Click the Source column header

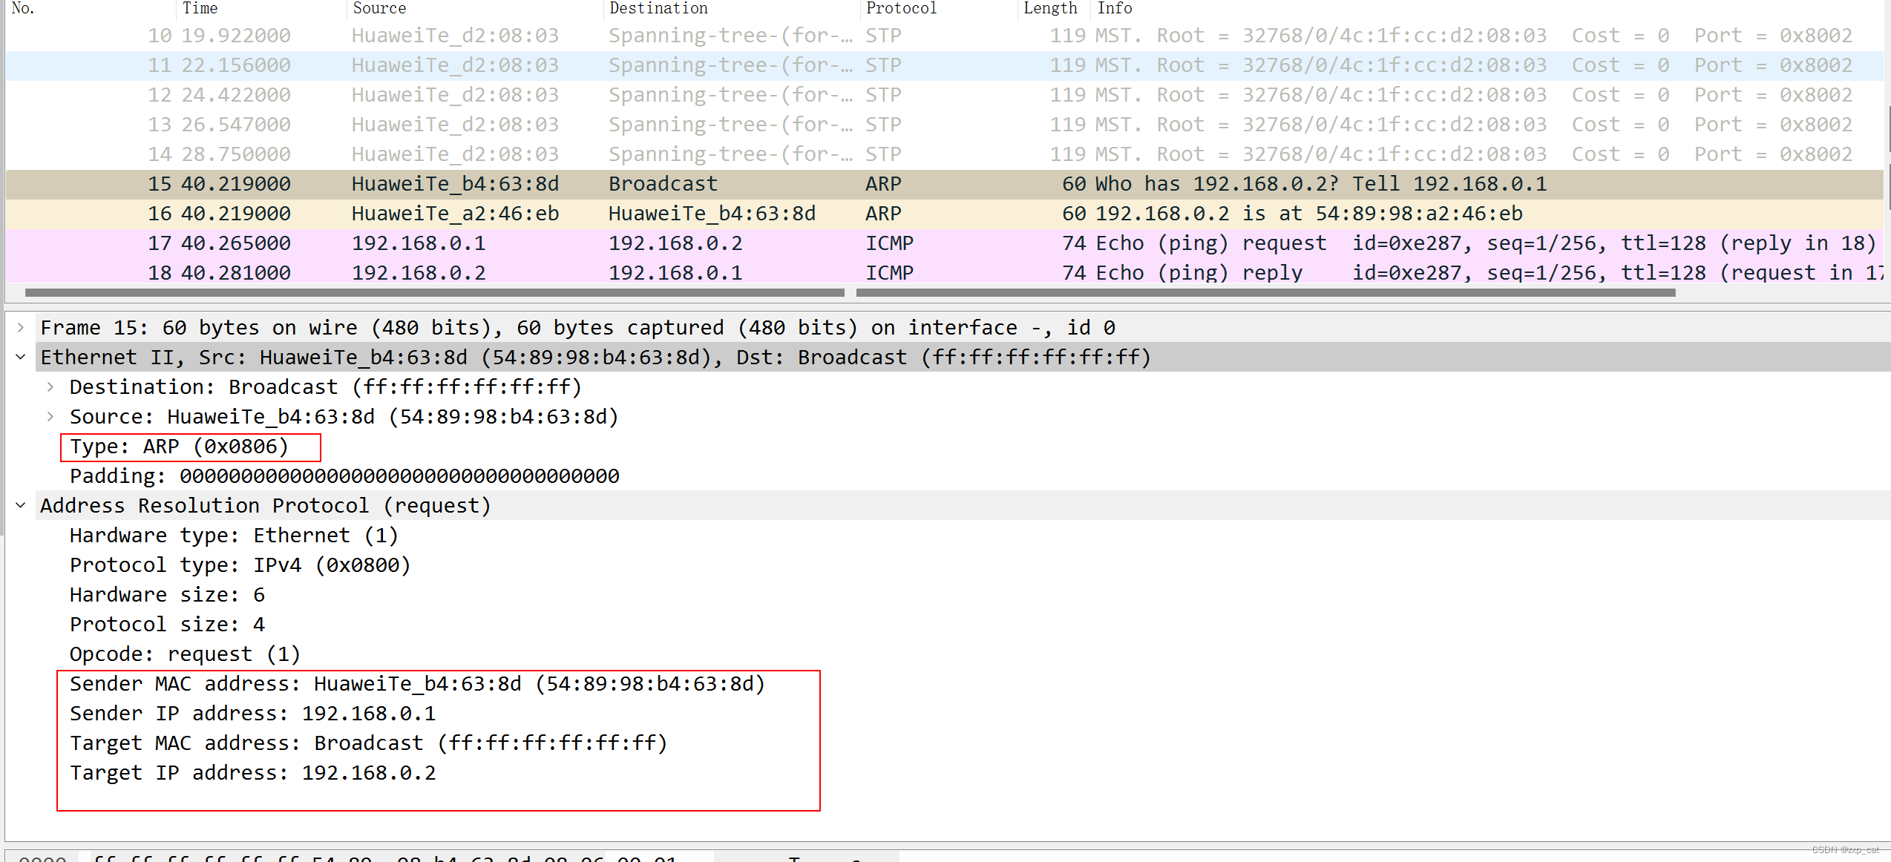click(x=379, y=8)
